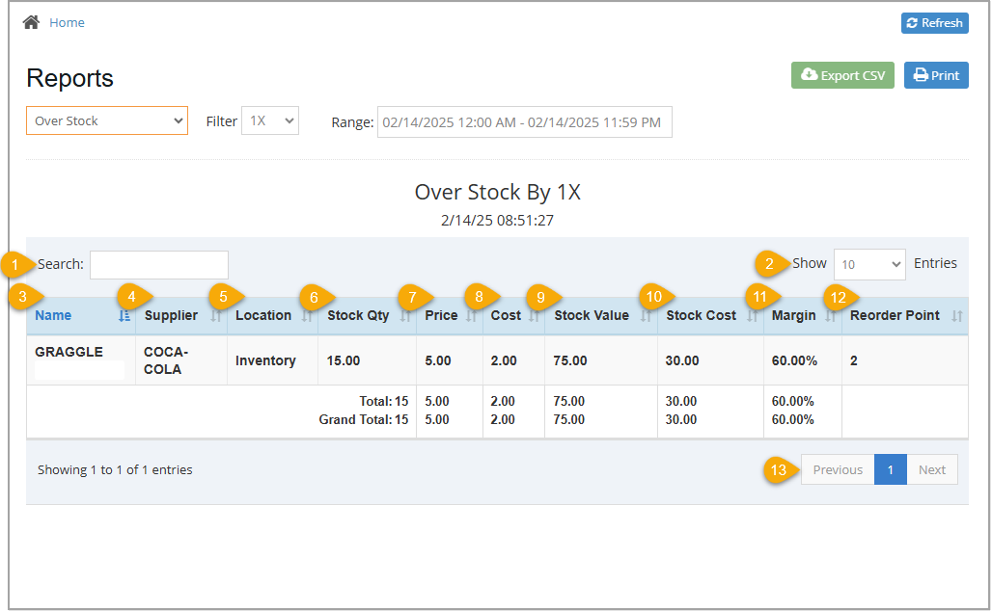Click the Home icon in the breadcrumb

(30, 21)
